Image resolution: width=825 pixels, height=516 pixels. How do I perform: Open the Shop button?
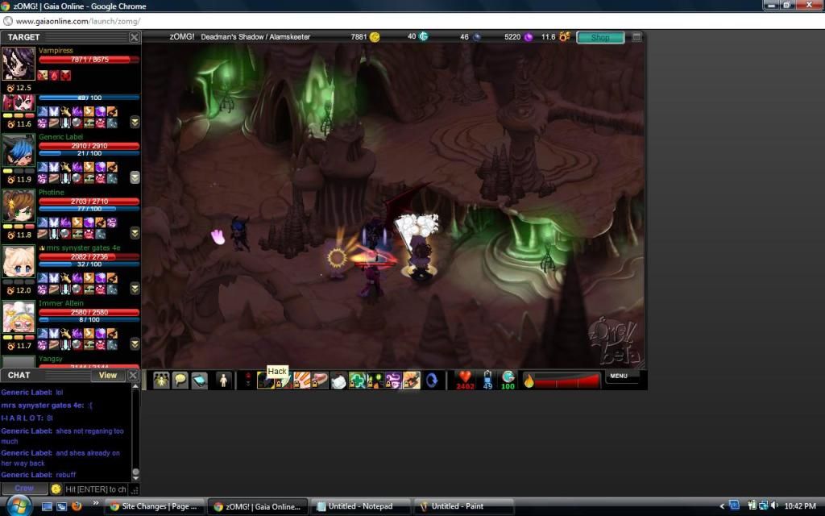coord(600,37)
